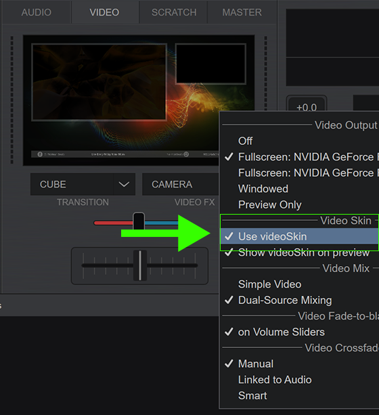
Task: Switch to the SCRATCH tab
Action: point(174,12)
